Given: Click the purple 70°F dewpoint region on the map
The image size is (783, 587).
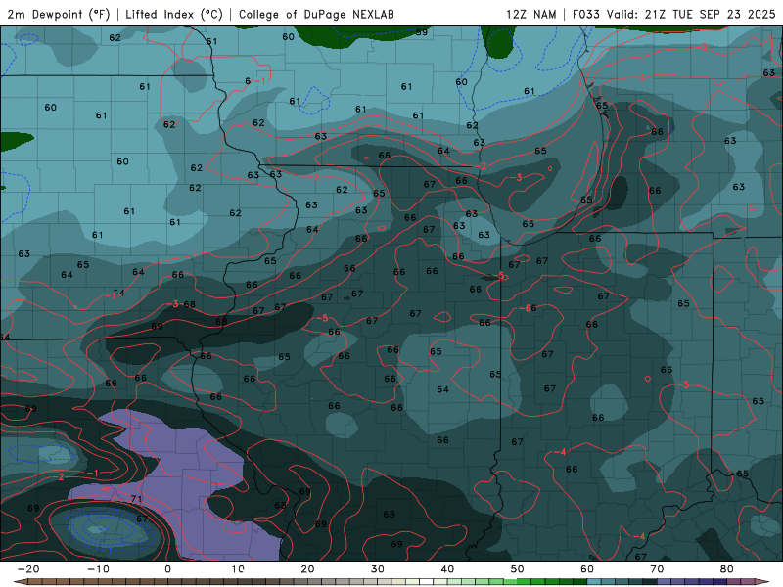Looking at the screenshot, I should 192,479.
